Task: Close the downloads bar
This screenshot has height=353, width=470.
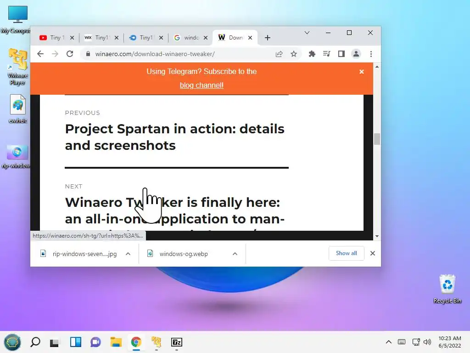Action: pyautogui.click(x=373, y=253)
